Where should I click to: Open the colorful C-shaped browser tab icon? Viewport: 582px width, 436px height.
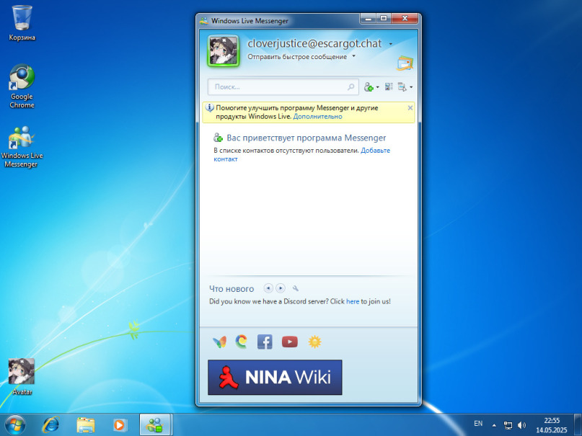click(x=242, y=342)
